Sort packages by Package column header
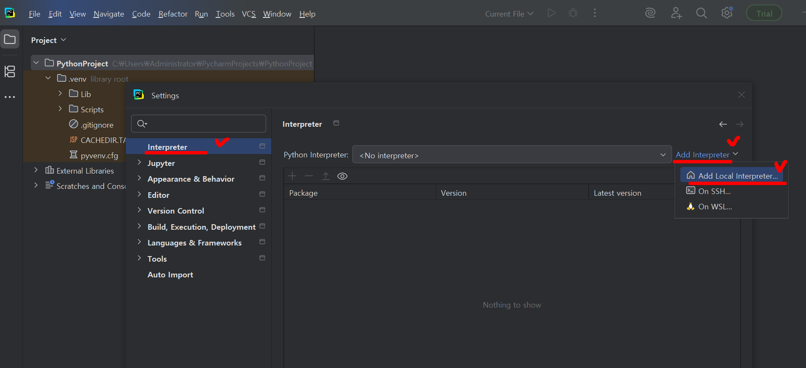Image resolution: width=806 pixels, height=368 pixels. pyautogui.click(x=360, y=193)
